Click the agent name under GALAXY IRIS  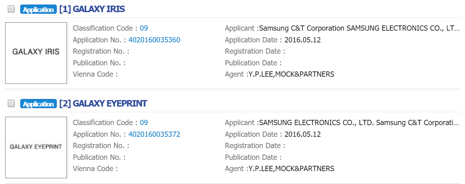[x=291, y=74]
